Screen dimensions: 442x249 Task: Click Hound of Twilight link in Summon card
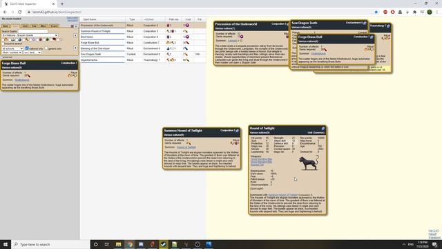click(186, 147)
